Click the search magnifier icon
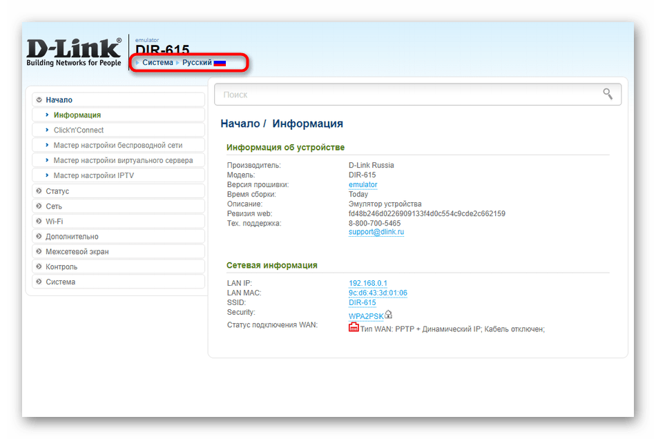The height and width of the screenshot is (439, 656). pyautogui.click(x=608, y=94)
